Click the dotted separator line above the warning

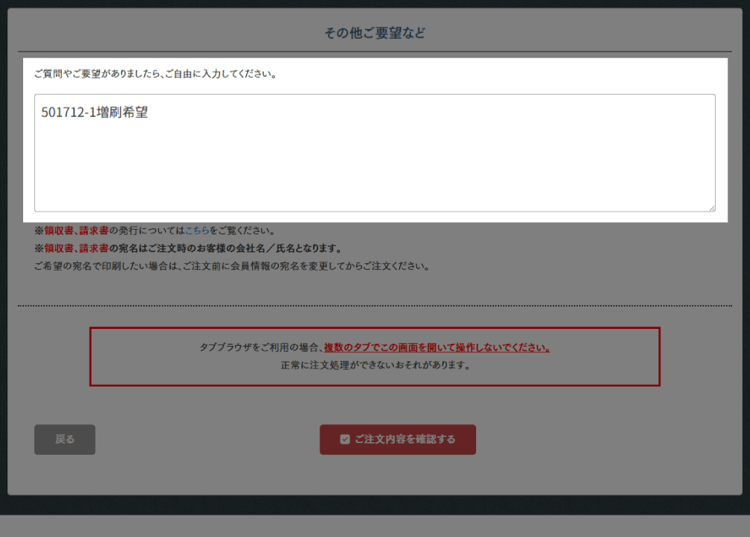tap(375, 306)
